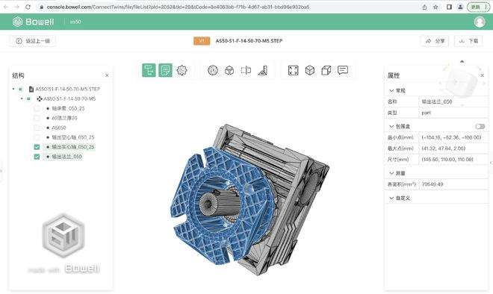Select the circular rotate view tool
493x294 pixels.
[x=213, y=70]
